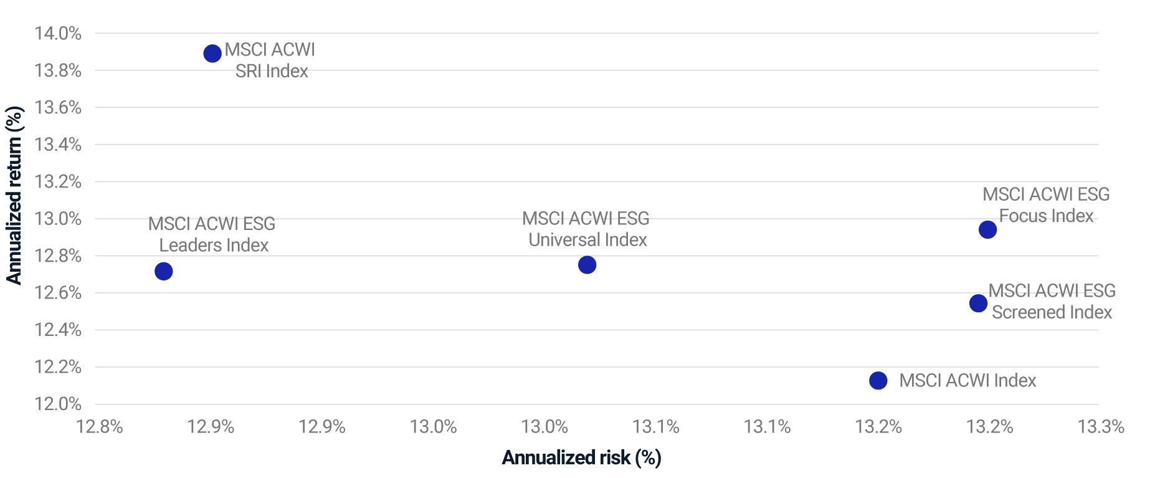Select the "MSCI ACWI ESG Universal Index" label

586,229
